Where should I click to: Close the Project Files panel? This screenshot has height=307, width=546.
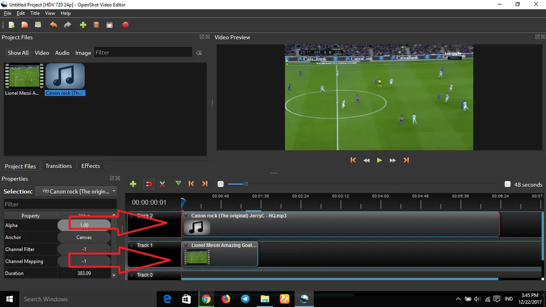[208, 37]
